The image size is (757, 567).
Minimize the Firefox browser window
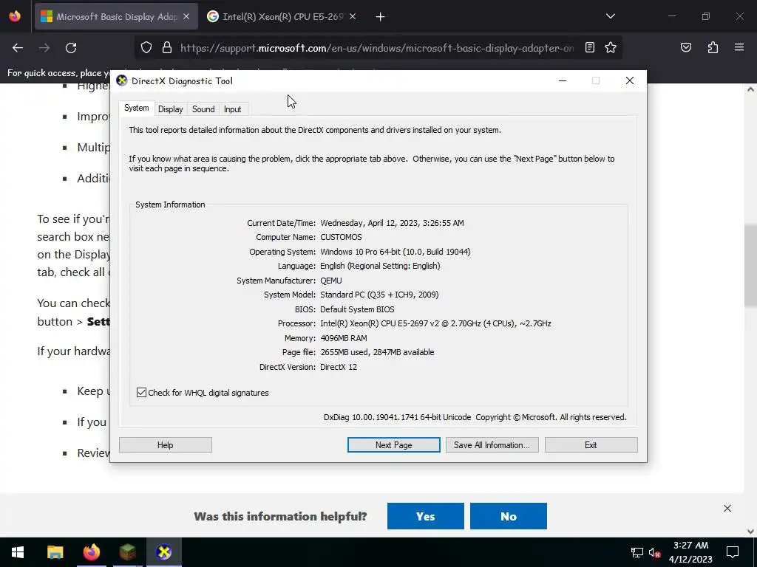(671, 16)
